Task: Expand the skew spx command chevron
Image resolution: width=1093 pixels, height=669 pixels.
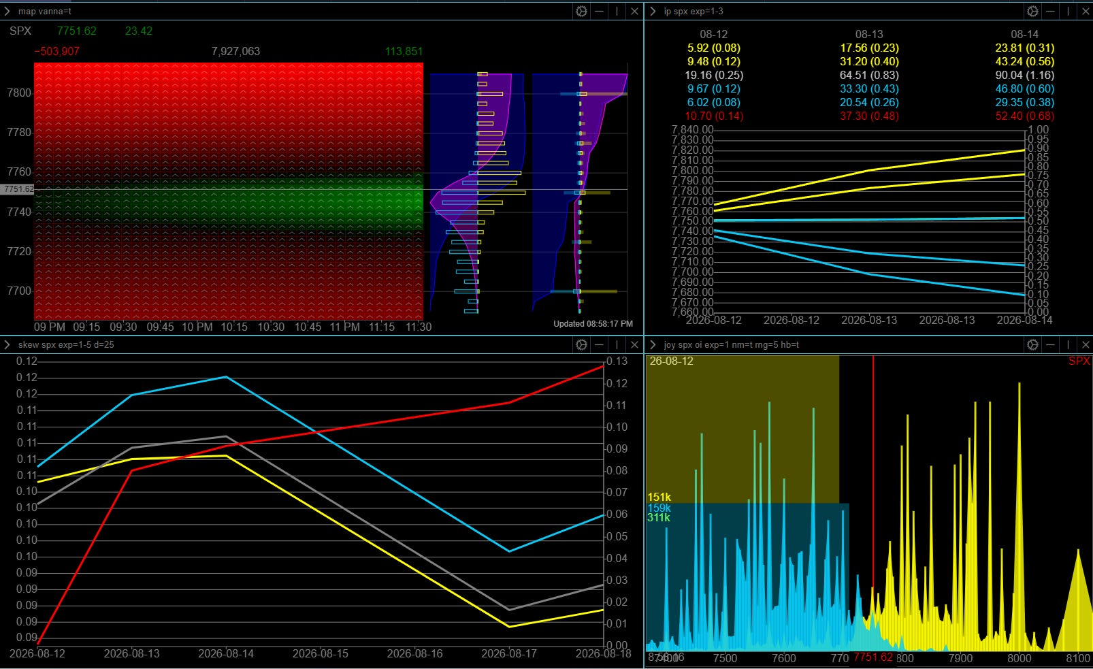Action: [x=7, y=344]
